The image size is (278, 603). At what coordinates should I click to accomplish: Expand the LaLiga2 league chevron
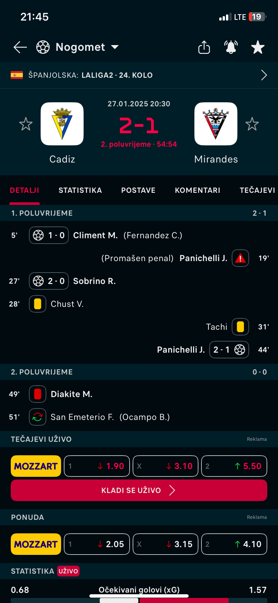click(x=264, y=75)
